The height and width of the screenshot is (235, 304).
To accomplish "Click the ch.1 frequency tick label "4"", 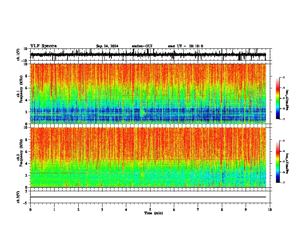I will pyautogui.click(x=26, y=100).
